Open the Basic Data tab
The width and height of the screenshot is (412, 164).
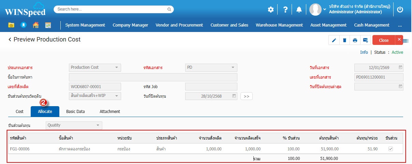pyautogui.click(x=75, y=112)
